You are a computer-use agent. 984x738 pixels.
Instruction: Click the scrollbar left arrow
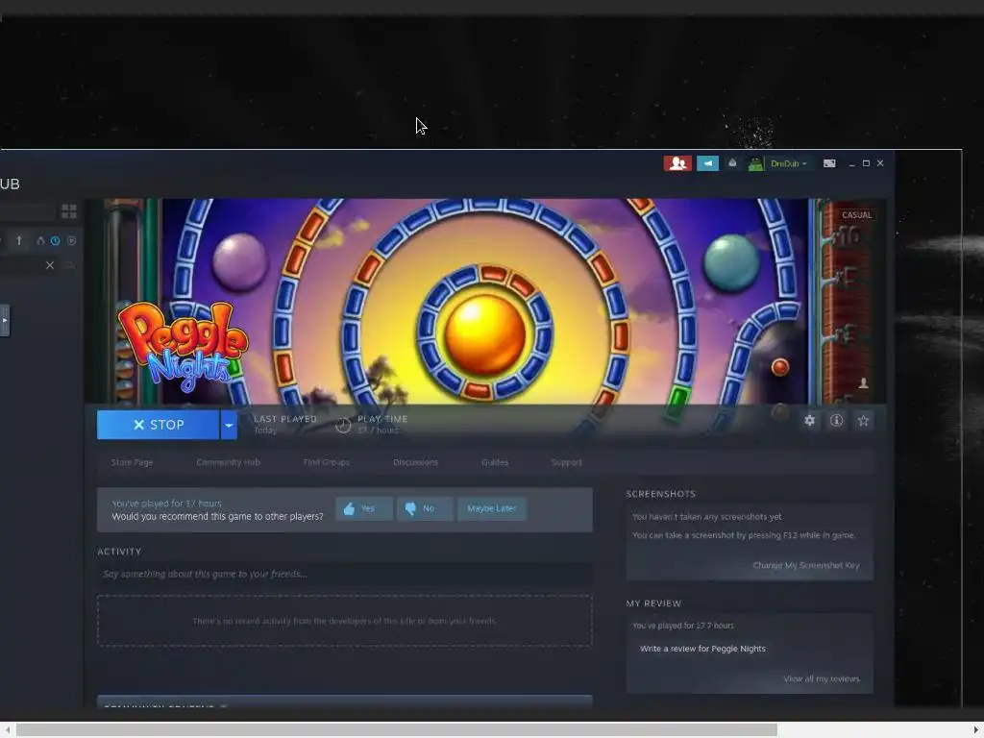pyautogui.click(x=8, y=730)
